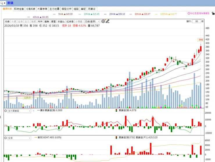Viewport: 215px width, 162px height.
Task: Toggle 布林 Bollinger bands button
Action: click(x=40, y=22)
